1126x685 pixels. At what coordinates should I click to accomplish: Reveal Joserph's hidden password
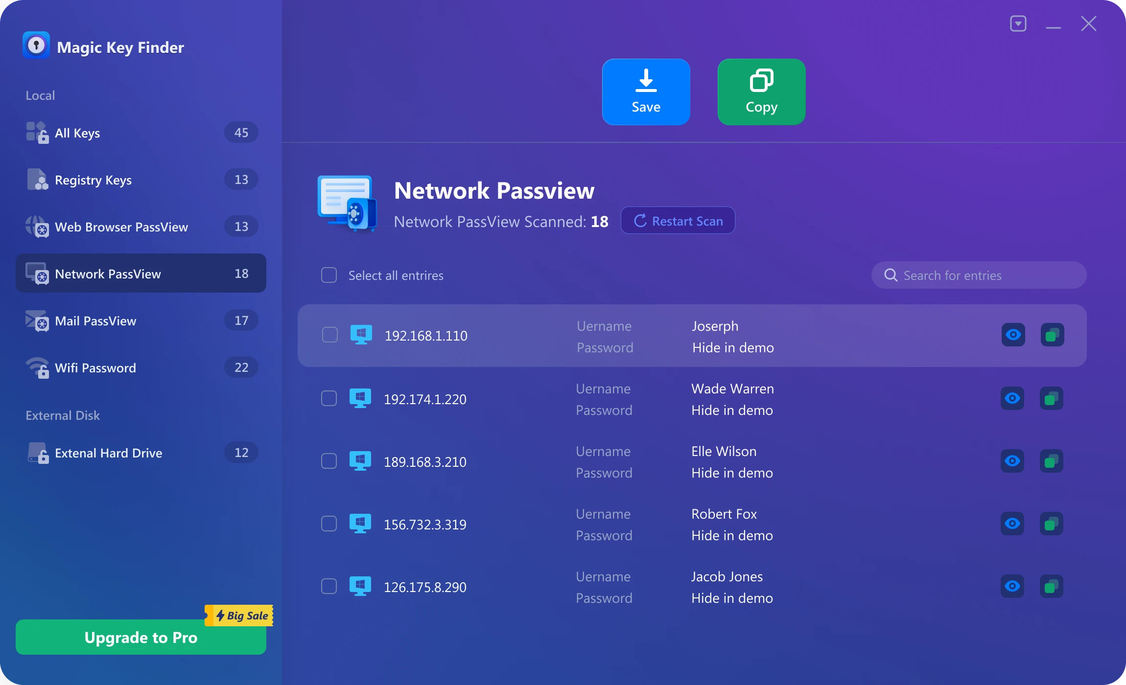[x=1013, y=335]
